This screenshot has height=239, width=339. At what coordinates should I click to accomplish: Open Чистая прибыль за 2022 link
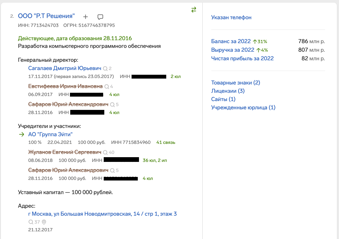[x=242, y=58]
